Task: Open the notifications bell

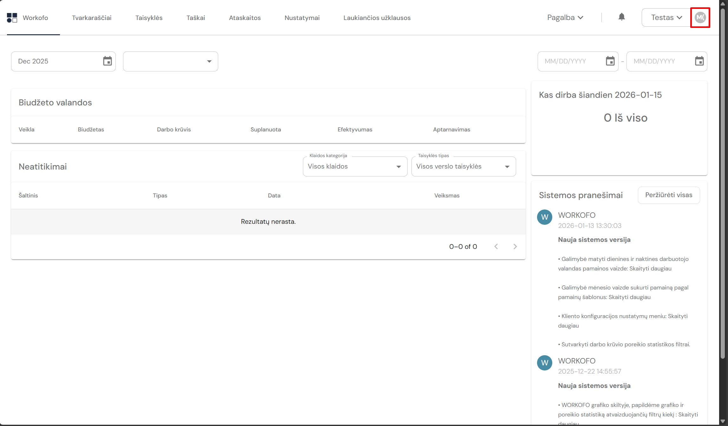Action: click(621, 17)
